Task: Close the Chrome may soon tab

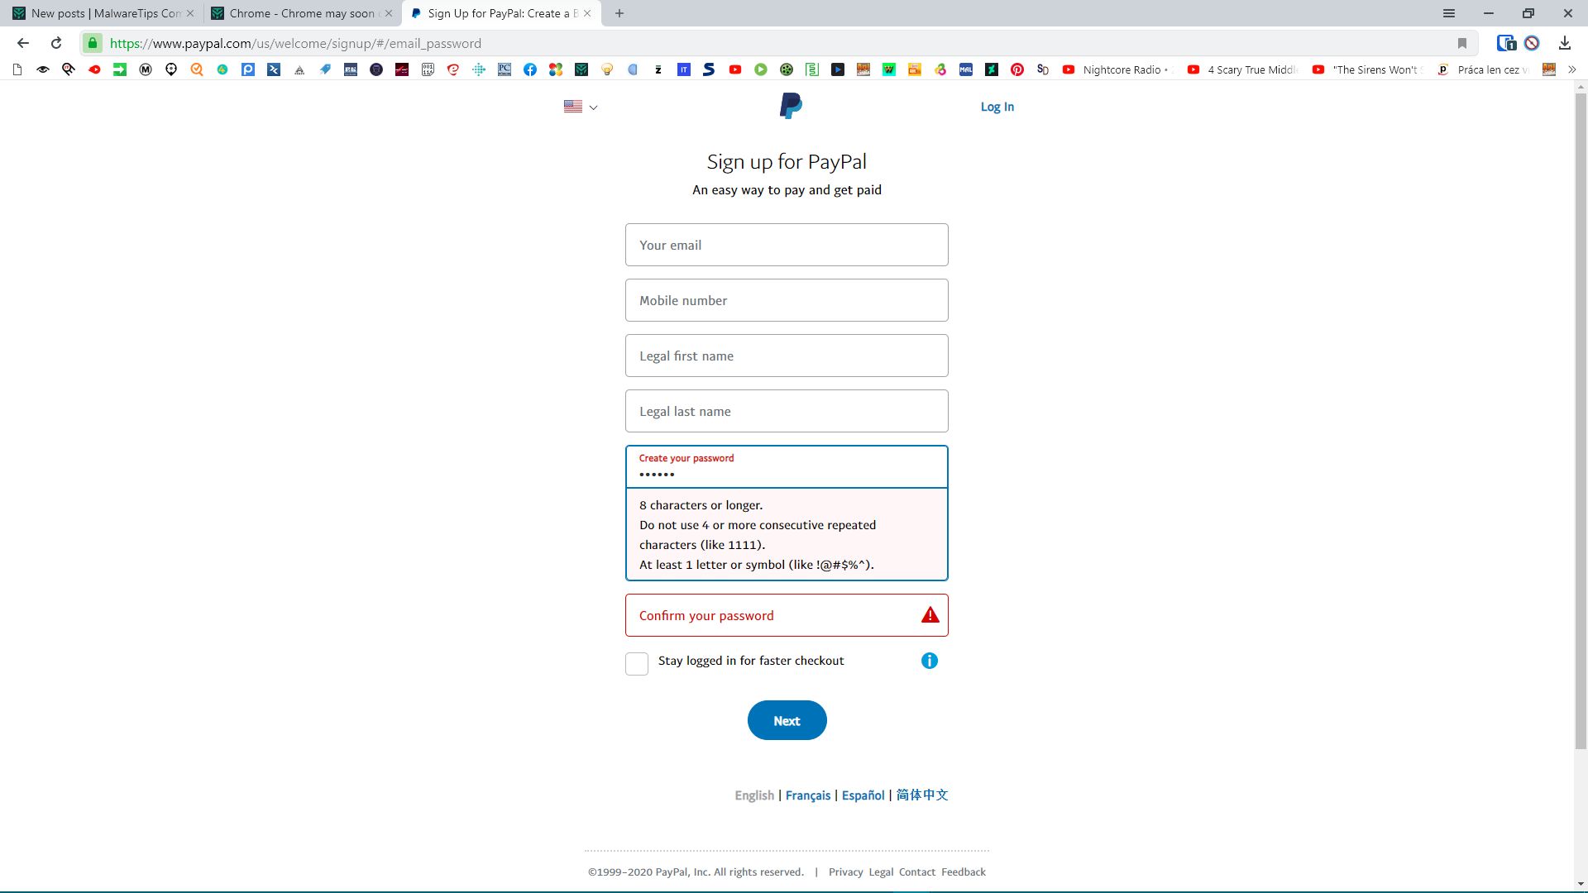Action: (389, 13)
